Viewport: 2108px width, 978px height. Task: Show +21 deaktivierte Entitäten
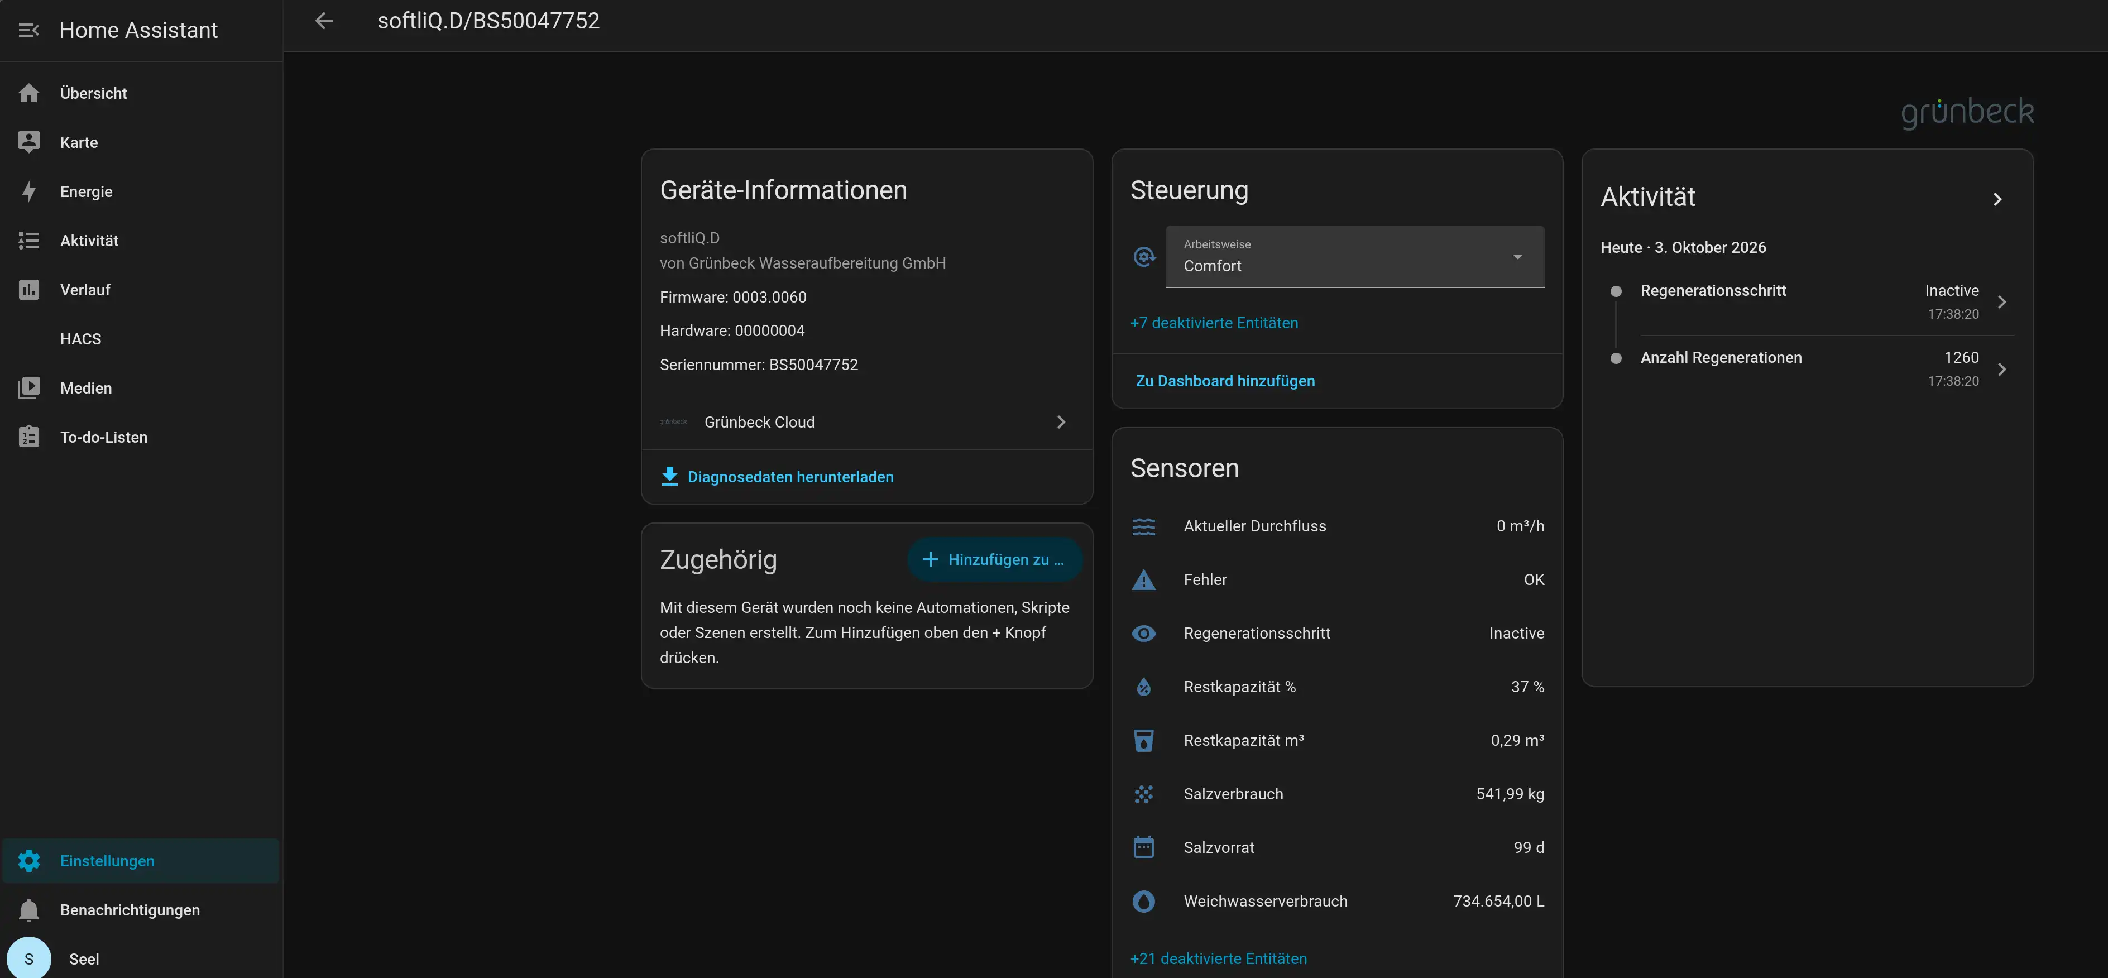coord(1219,959)
